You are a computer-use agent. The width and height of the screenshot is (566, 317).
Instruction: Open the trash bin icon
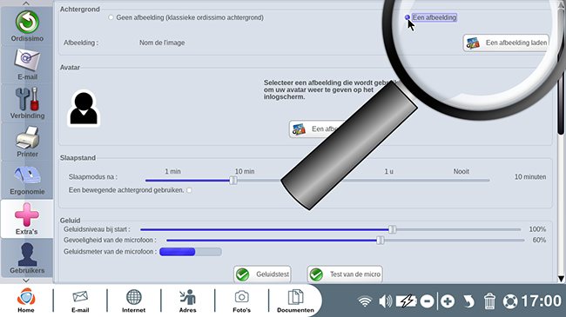point(489,300)
